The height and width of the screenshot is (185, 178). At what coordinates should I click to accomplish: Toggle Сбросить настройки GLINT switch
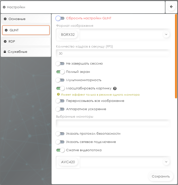pos(60,18)
